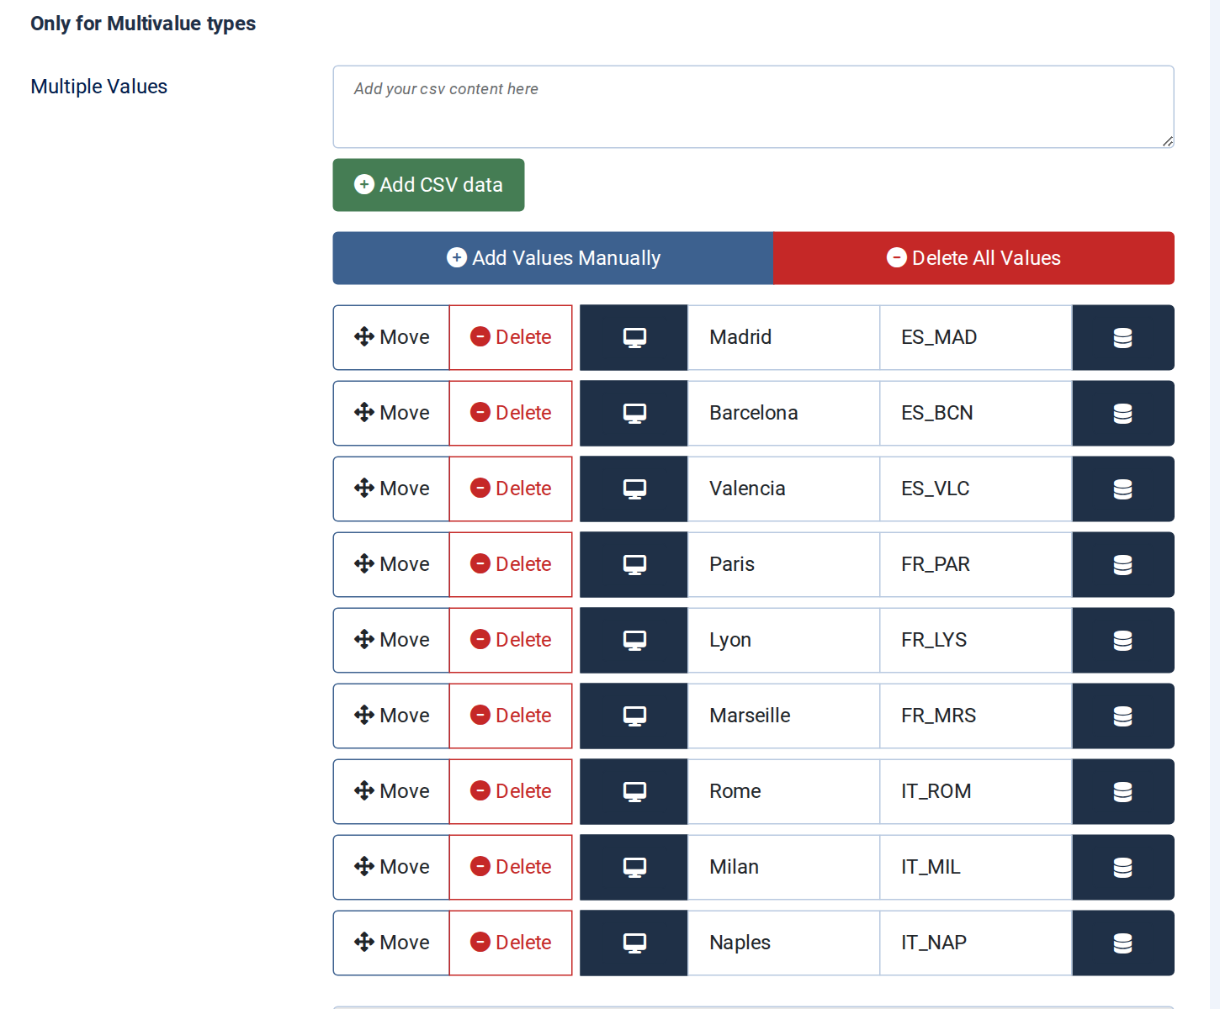Click Move handle for Lyon row
The width and height of the screenshot is (1220, 1009).
391,640
